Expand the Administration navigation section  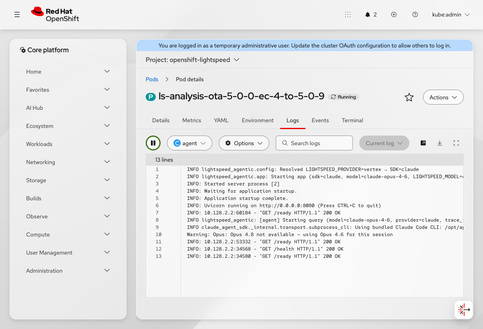point(68,271)
